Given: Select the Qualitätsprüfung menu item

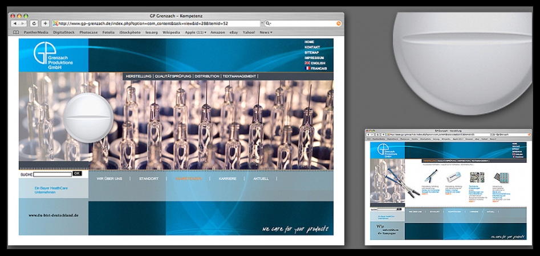Looking at the screenshot, I should pos(173,76).
